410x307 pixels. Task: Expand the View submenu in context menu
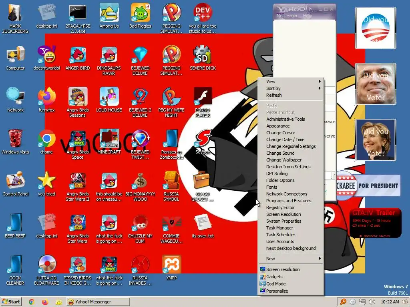point(291,82)
